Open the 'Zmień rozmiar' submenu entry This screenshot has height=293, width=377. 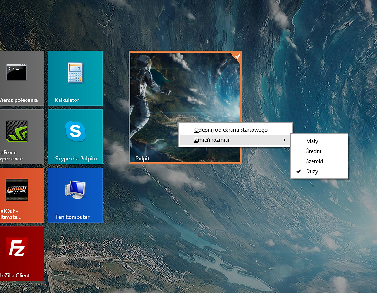pos(236,140)
